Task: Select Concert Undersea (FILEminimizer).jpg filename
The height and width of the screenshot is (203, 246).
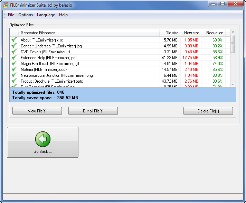Action: click(x=51, y=46)
